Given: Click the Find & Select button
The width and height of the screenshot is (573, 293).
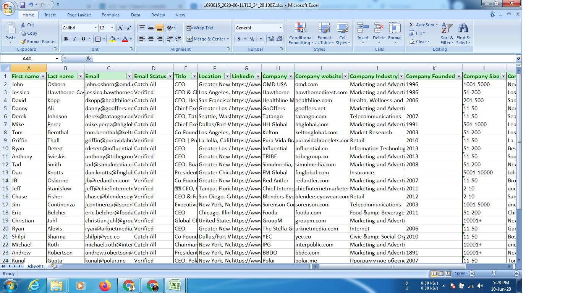Looking at the screenshot, I should tap(463, 37).
